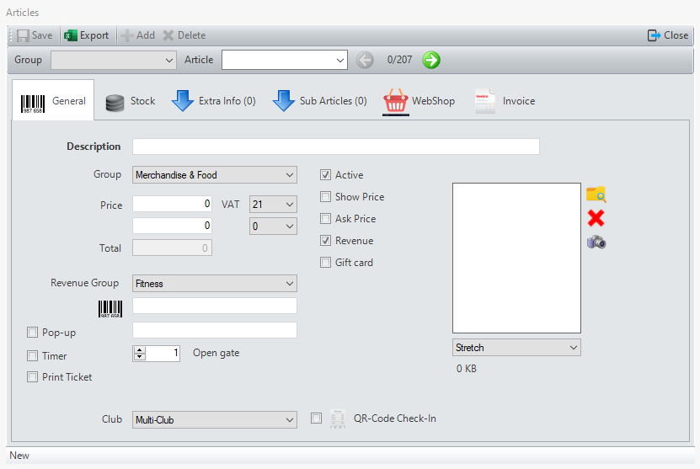Tick the Gift card checkbox

coord(326,263)
